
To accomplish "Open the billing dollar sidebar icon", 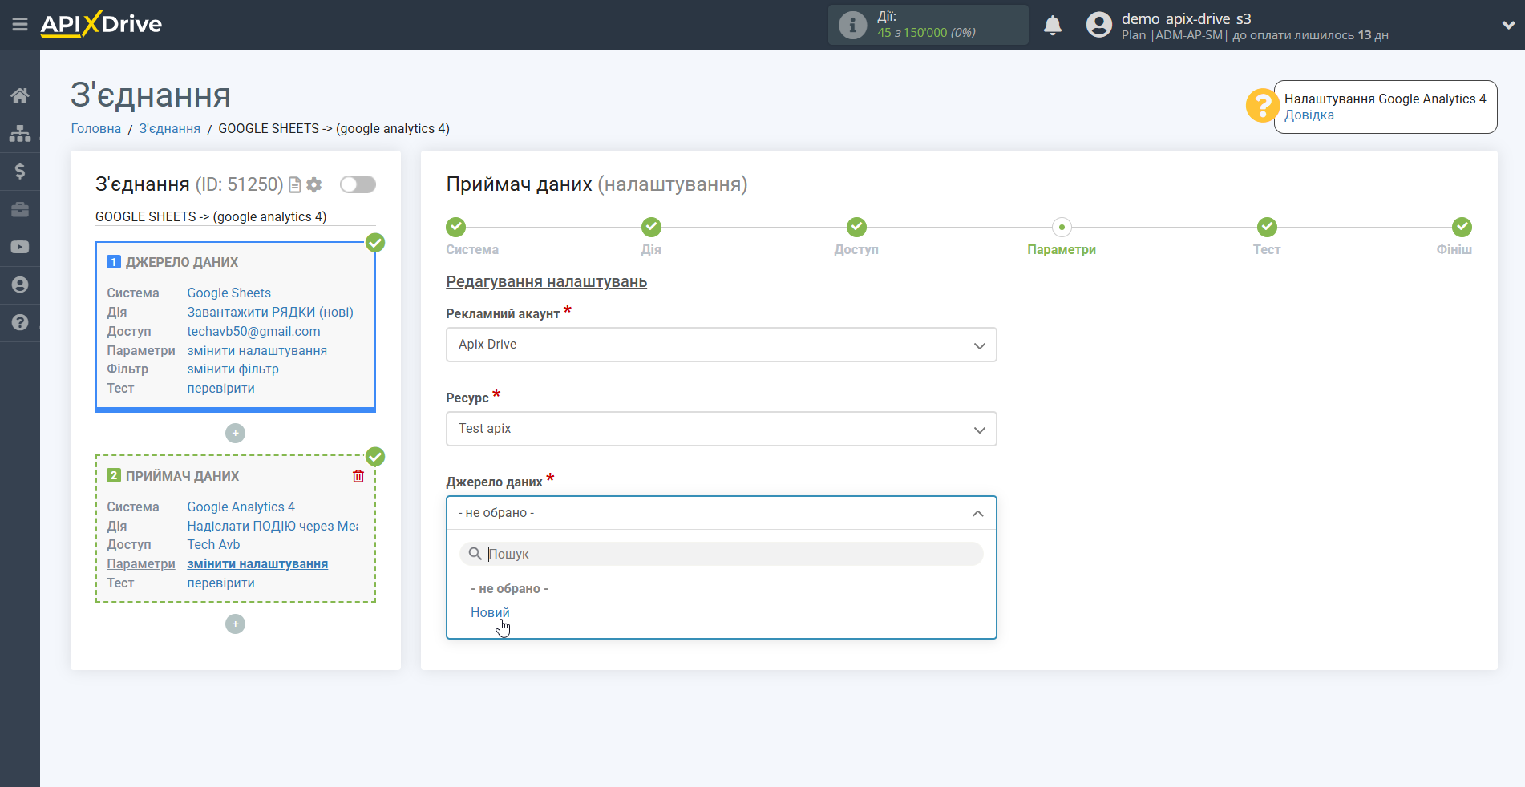I will point(20,171).
